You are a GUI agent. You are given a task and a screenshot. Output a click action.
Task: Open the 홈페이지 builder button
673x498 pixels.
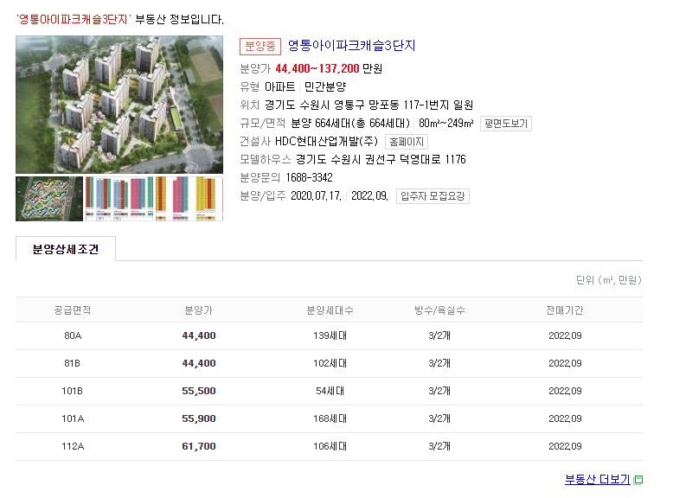(407, 142)
